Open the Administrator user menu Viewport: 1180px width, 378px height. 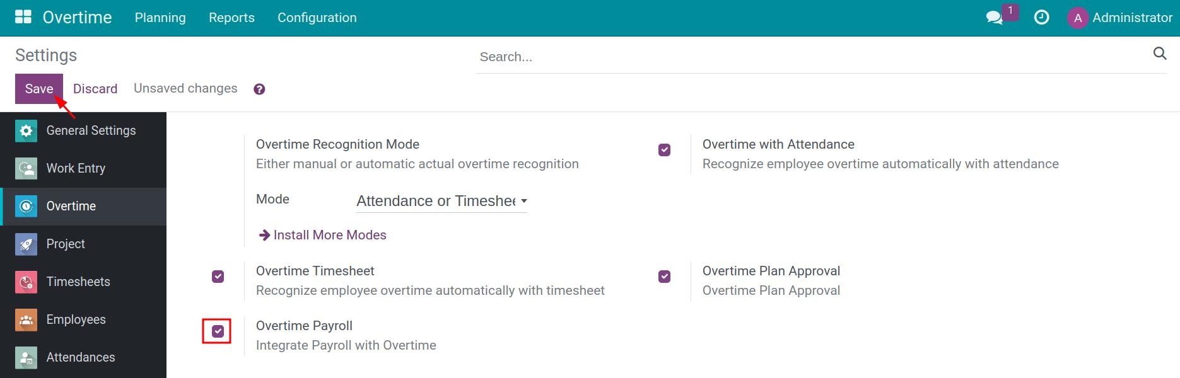[1119, 18]
